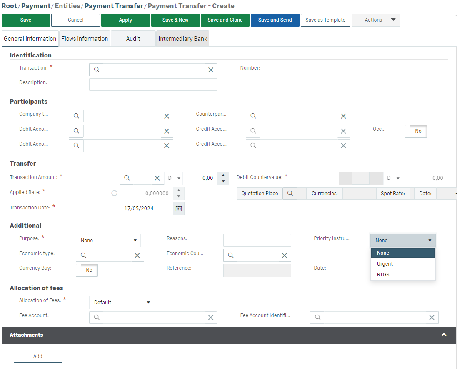Click the Fee Account search icon
Screen dimensions: 457x370
97,318
